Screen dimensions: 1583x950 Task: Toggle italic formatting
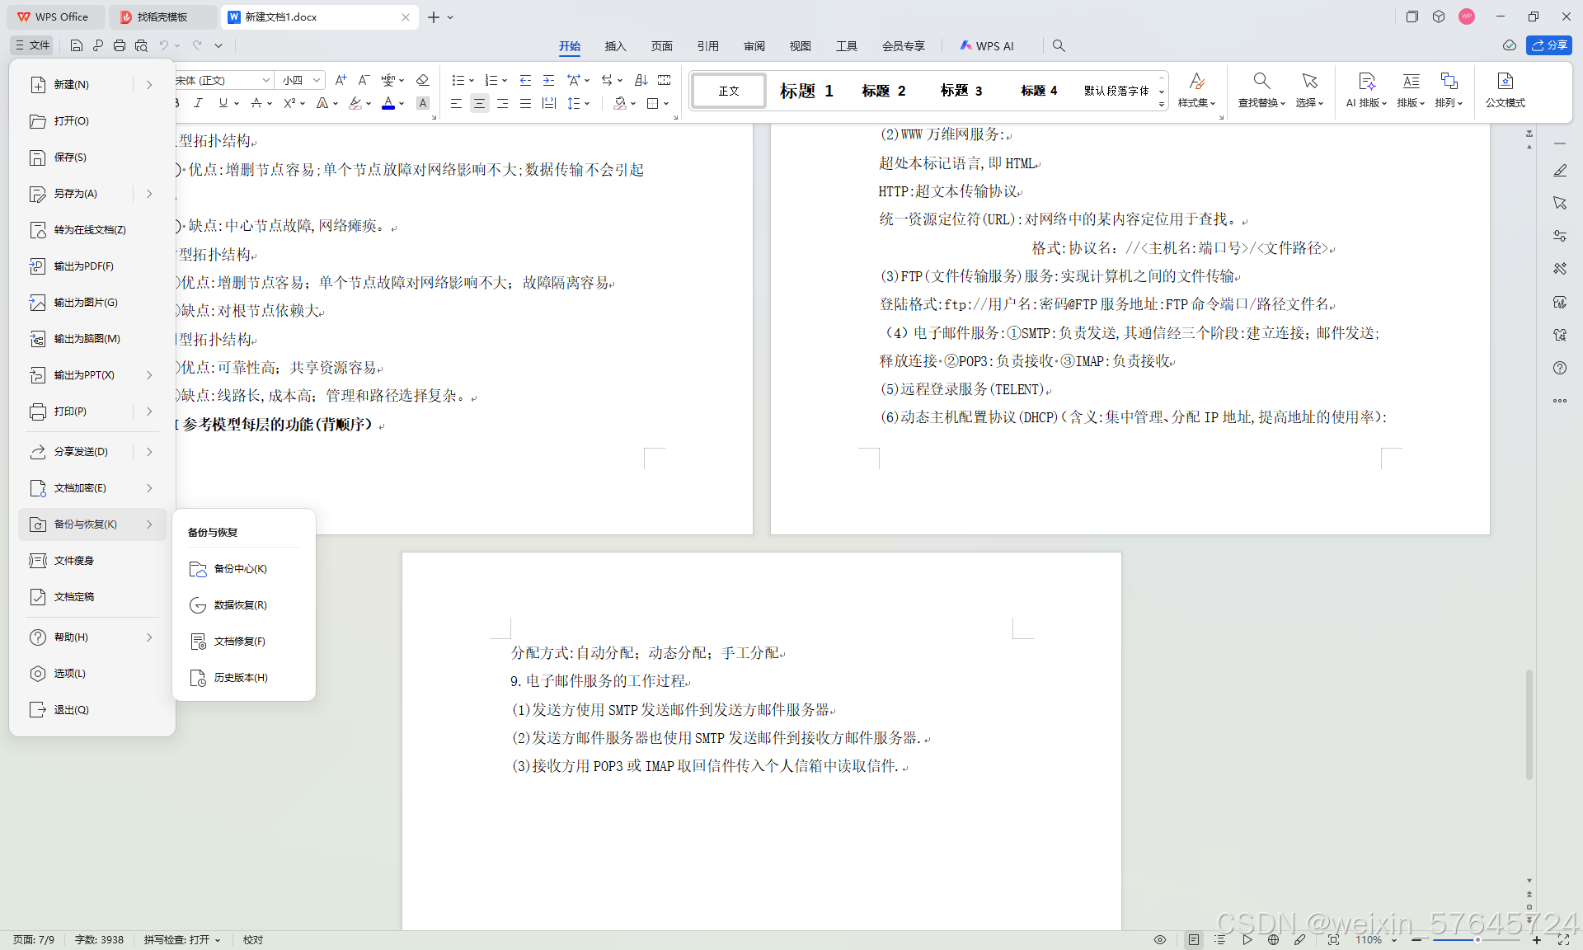(198, 103)
